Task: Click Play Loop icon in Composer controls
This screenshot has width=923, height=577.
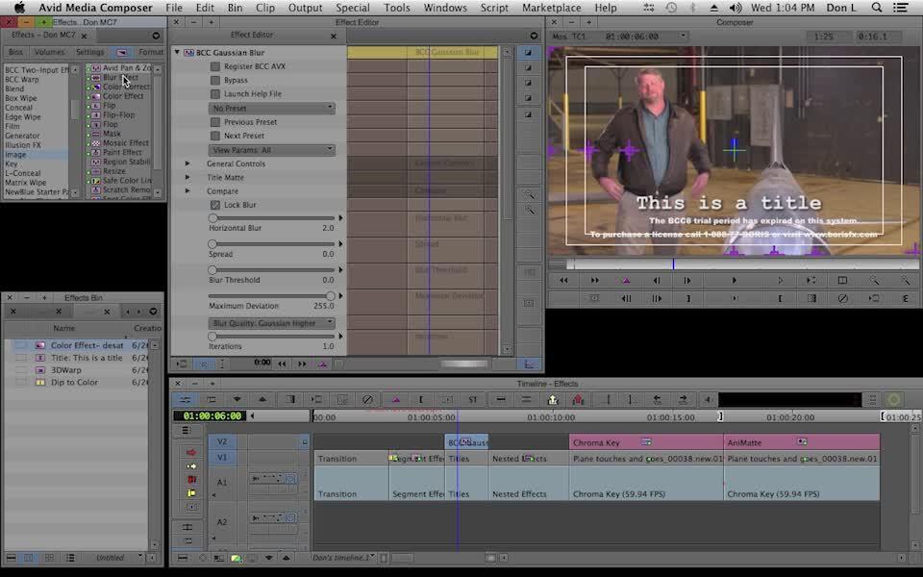Action: 811,281
